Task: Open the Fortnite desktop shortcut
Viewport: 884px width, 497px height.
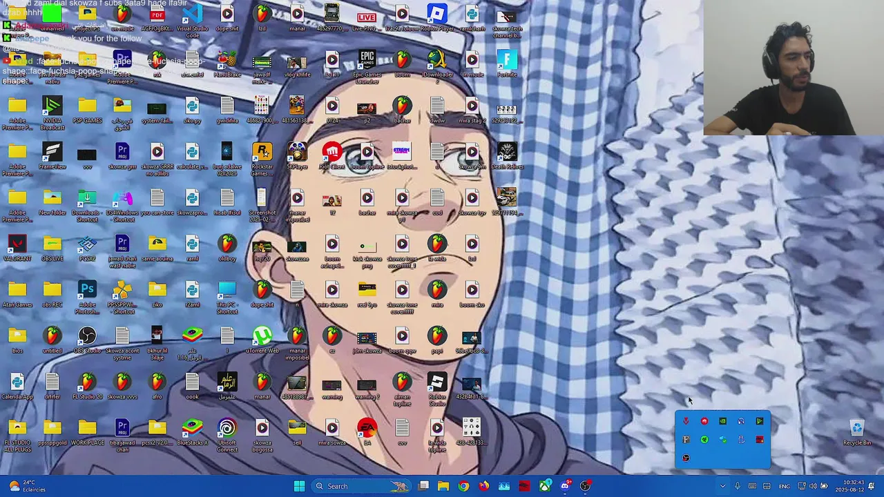Action: click(506, 64)
